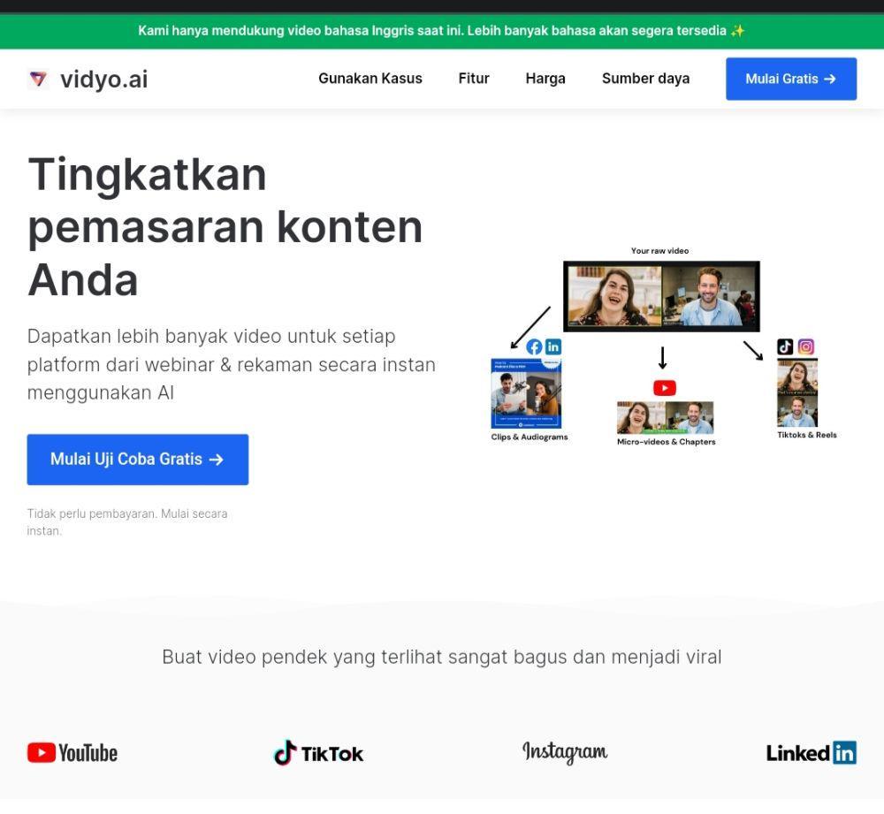Click the 'Your raw video' label
The image size is (884, 814).
[x=659, y=251]
